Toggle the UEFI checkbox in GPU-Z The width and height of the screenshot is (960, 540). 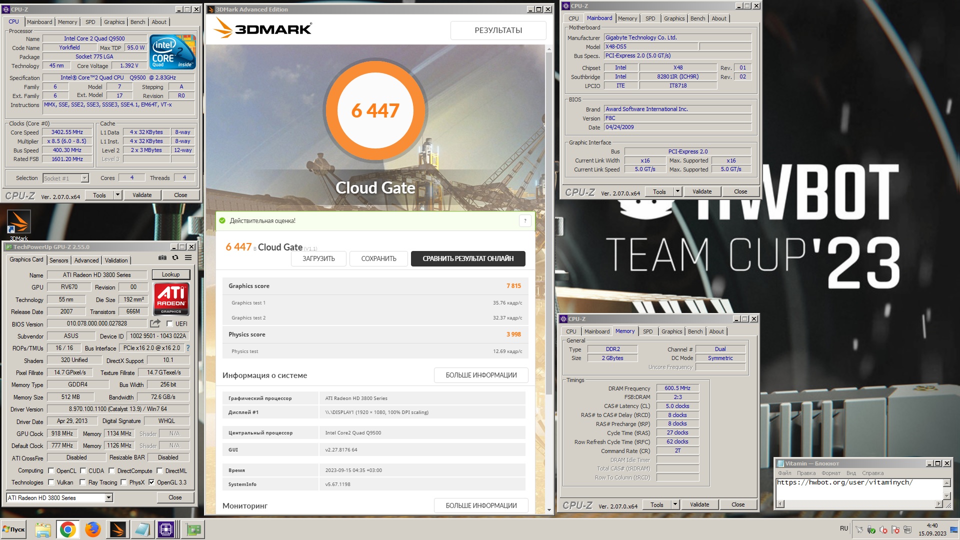pyautogui.click(x=169, y=324)
